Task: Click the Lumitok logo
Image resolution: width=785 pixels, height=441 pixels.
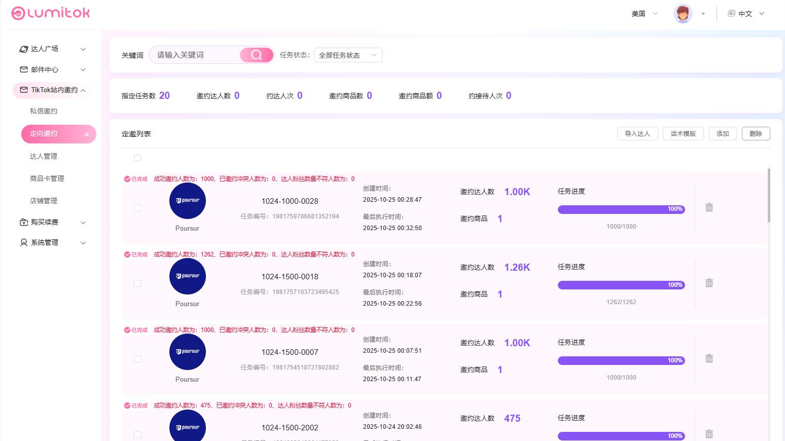Action: [x=51, y=13]
